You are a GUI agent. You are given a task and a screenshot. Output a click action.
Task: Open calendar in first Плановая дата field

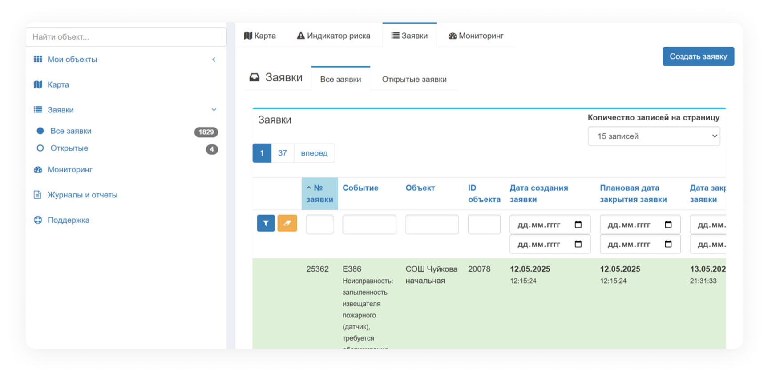668,225
